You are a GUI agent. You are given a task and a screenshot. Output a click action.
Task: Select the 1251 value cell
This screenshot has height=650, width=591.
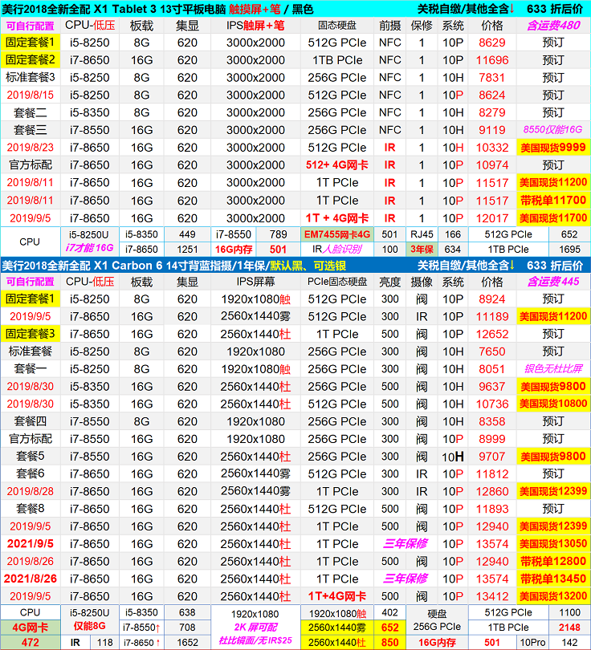187,250
